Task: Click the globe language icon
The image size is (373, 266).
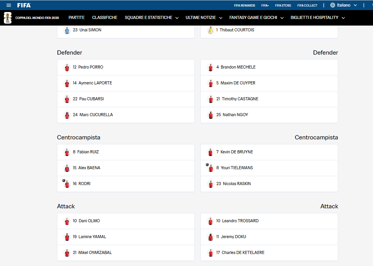Action: 333,5
